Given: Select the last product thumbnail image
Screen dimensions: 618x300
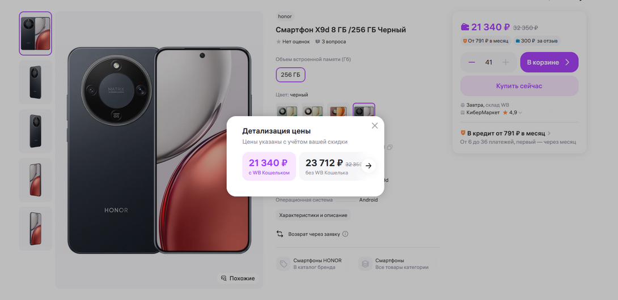Looking at the screenshot, I should coord(35,229).
